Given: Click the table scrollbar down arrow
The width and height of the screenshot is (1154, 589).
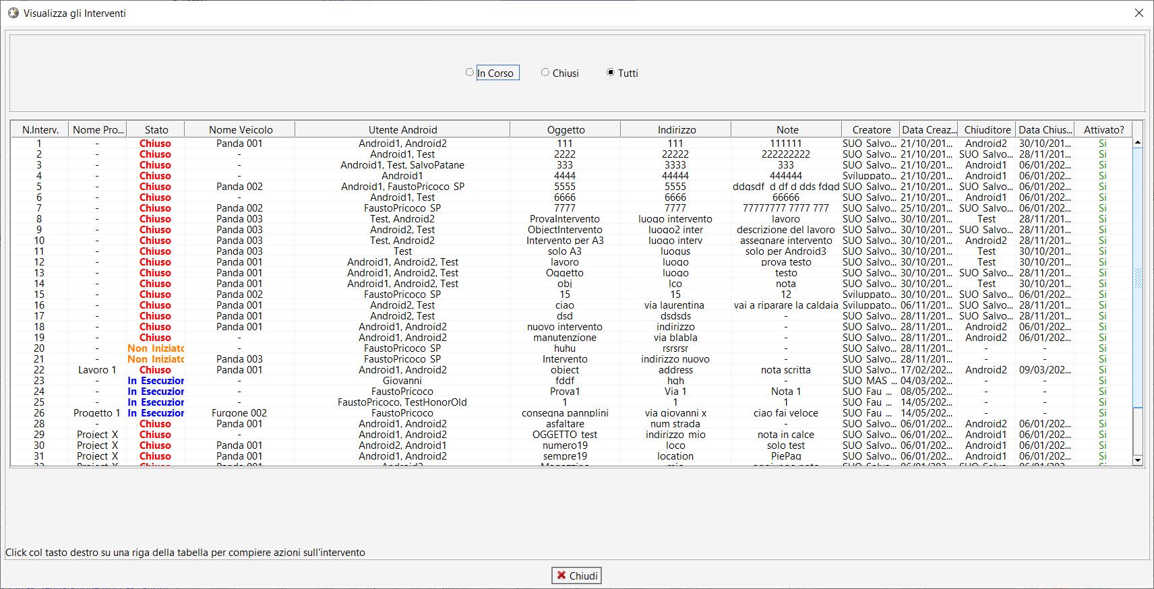Looking at the screenshot, I should [x=1138, y=460].
